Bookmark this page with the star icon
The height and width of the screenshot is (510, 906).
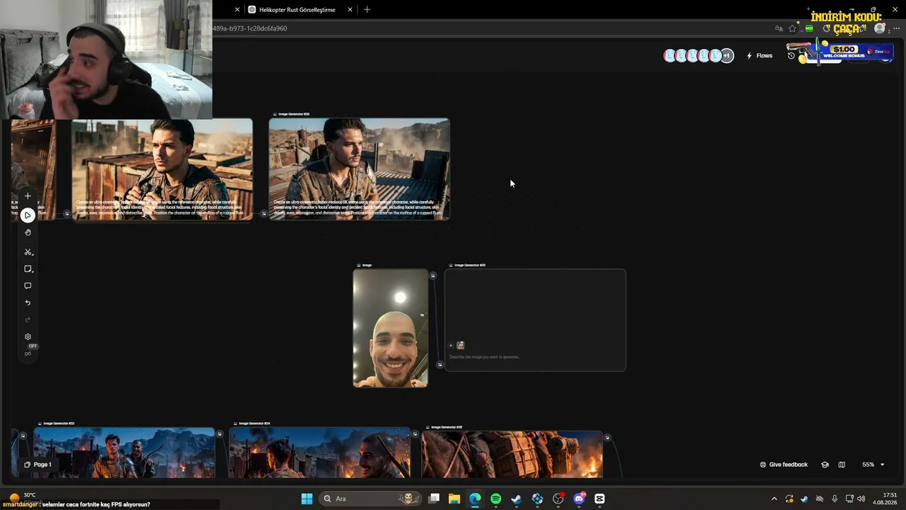[792, 28]
